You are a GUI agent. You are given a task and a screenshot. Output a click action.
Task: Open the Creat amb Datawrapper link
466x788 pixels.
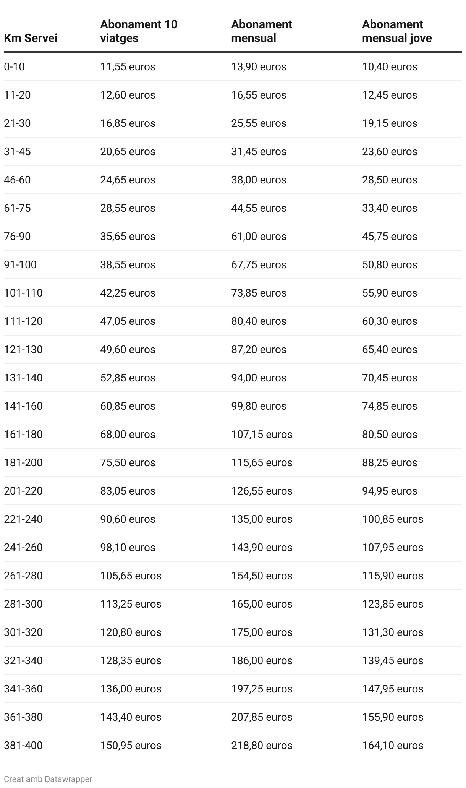(48, 778)
